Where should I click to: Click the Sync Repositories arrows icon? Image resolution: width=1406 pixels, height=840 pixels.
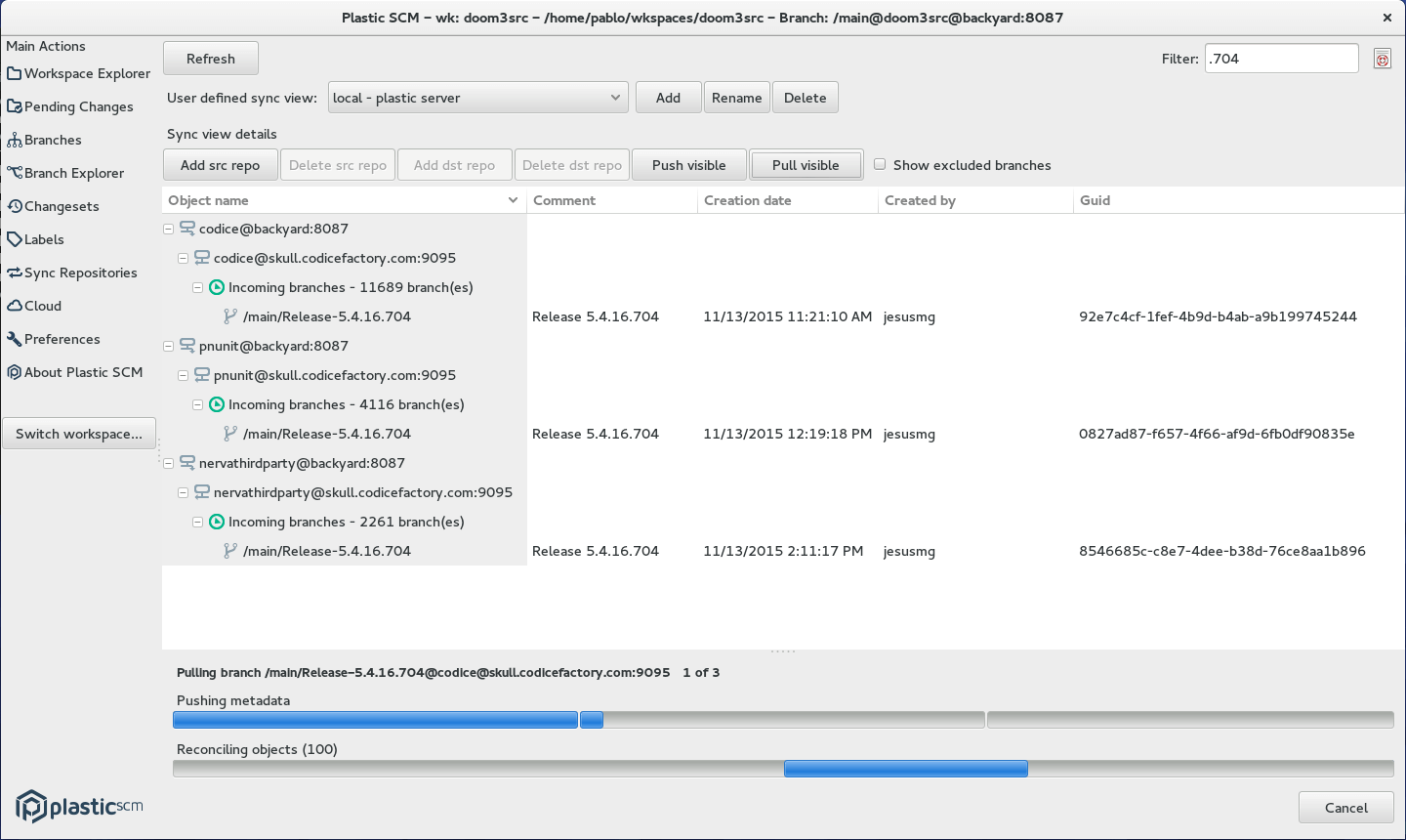[14, 273]
